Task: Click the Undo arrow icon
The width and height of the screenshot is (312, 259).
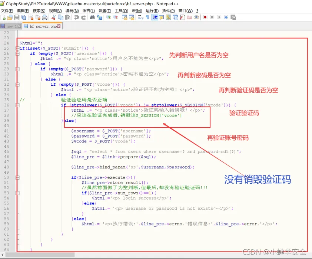Action: (76, 17)
